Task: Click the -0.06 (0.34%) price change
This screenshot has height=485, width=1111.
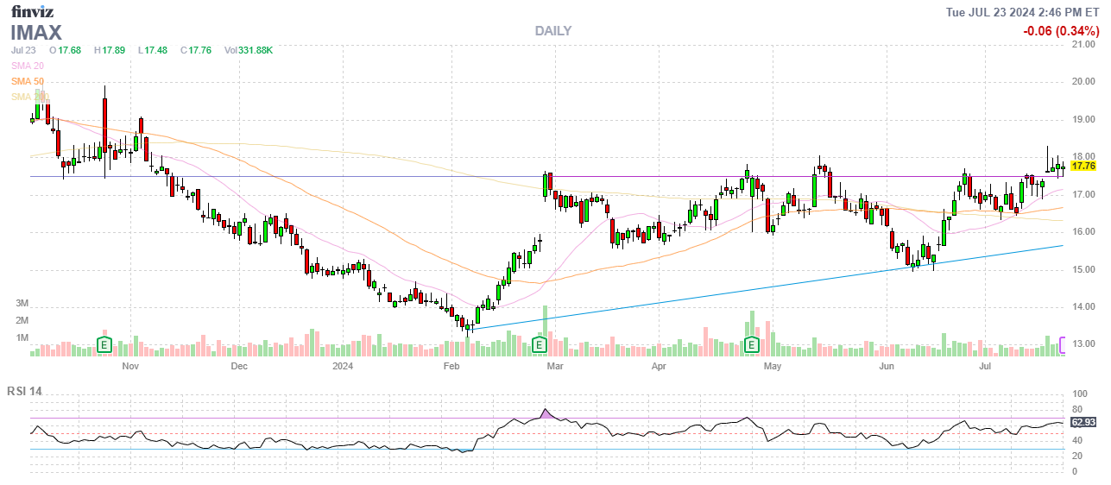Action: (x=1059, y=31)
